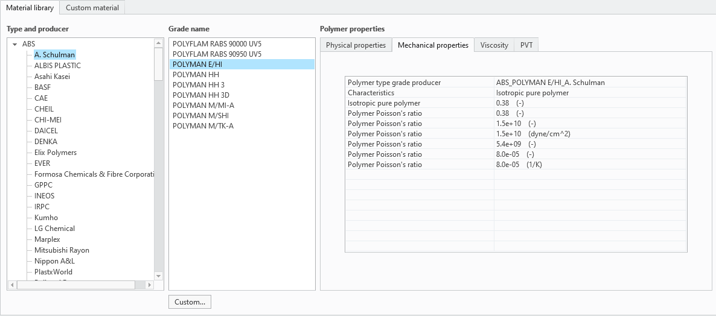Click the producer tree horizontal scrollbar thumb
The width and height of the screenshot is (716, 316).
click(76, 285)
